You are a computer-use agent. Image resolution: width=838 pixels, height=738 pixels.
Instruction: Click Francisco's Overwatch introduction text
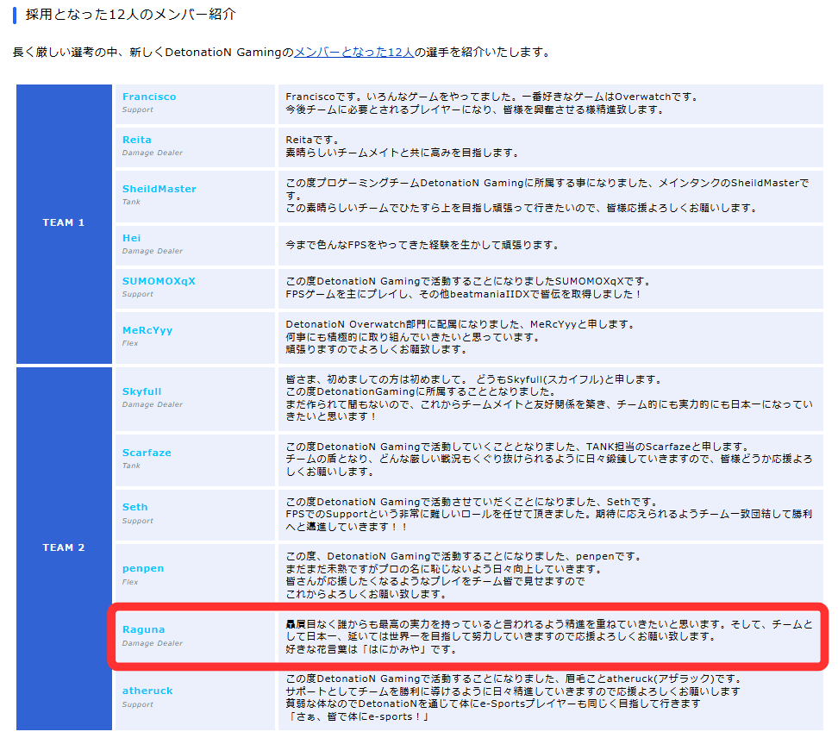(x=491, y=103)
